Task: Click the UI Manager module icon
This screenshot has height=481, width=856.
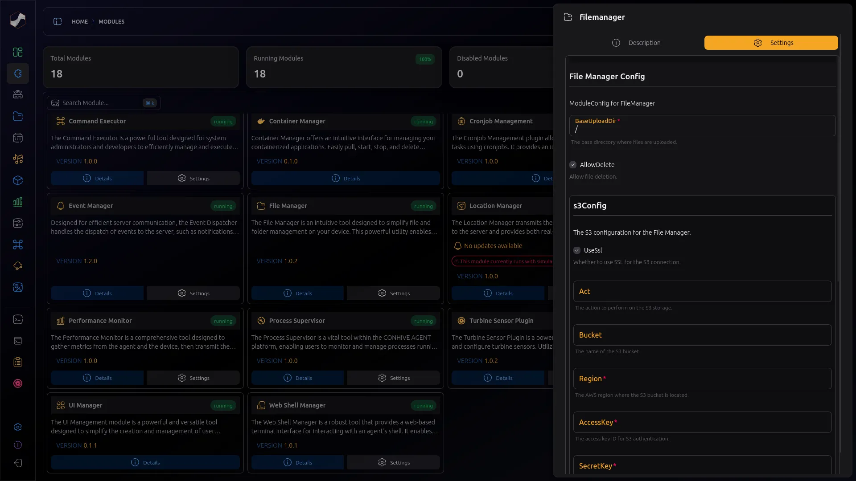Action: (60, 405)
